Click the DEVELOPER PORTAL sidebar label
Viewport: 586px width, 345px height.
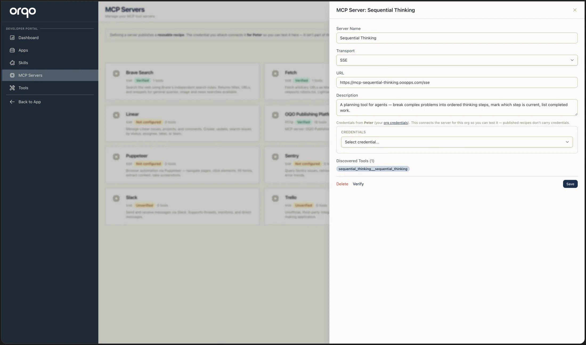coord(22,29)
